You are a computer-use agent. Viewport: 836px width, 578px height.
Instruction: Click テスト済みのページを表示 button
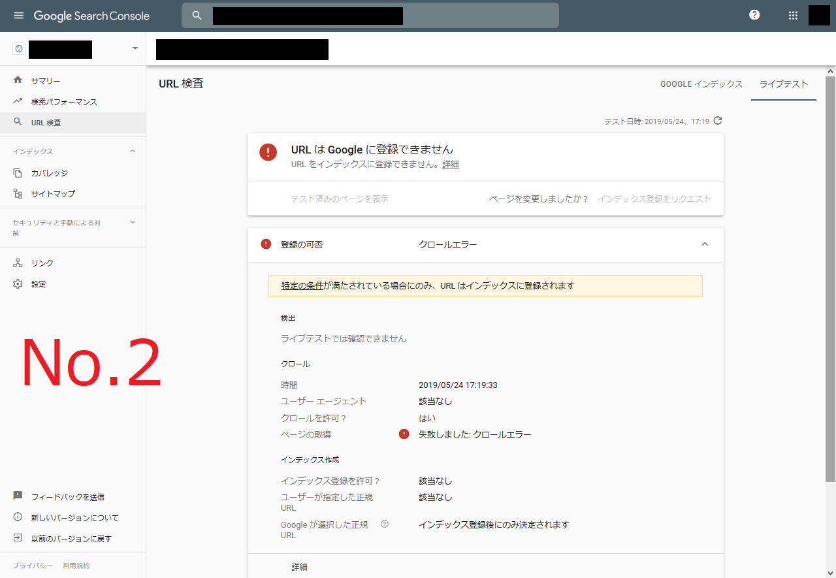(340, 199)
